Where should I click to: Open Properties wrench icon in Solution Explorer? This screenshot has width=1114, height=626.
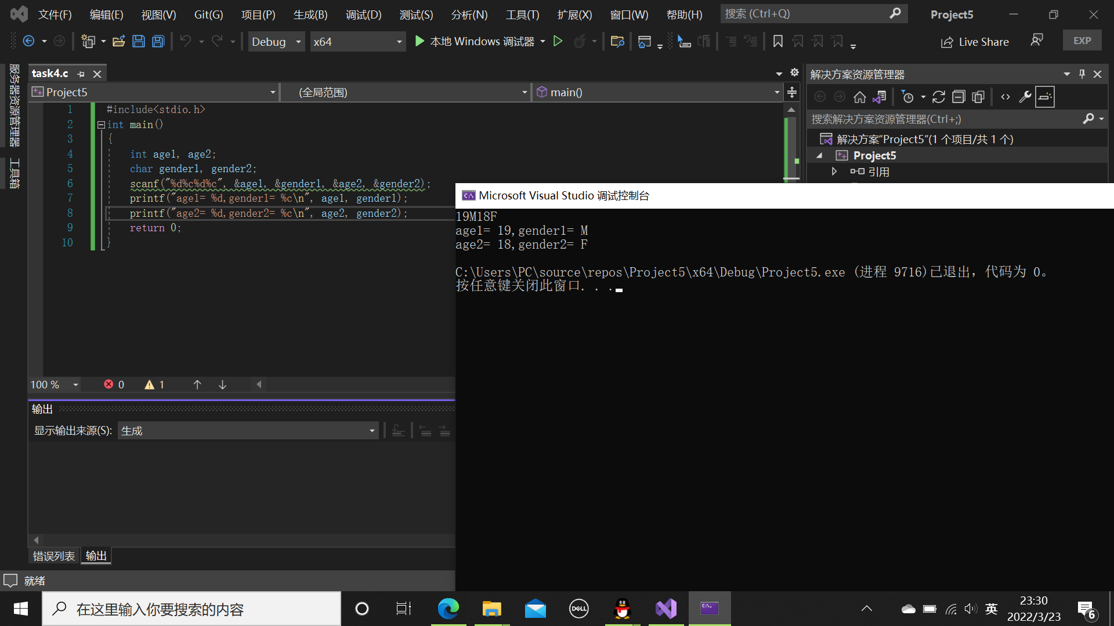coord(1025,97)
